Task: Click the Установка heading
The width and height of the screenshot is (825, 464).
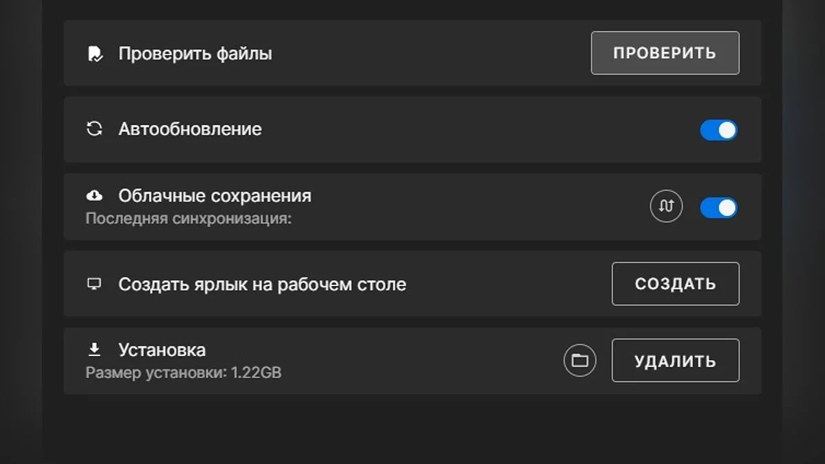Action: tap(162, 350)
